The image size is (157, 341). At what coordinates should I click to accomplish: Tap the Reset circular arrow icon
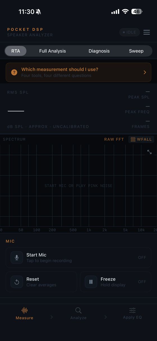tap(17, 282)
